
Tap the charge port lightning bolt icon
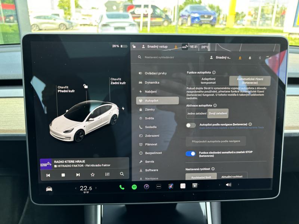pos(123,108)
